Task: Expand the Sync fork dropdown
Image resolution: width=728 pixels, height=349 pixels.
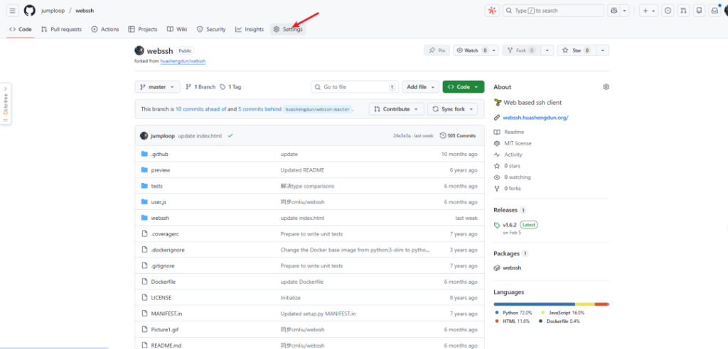Action: (453, 109)
